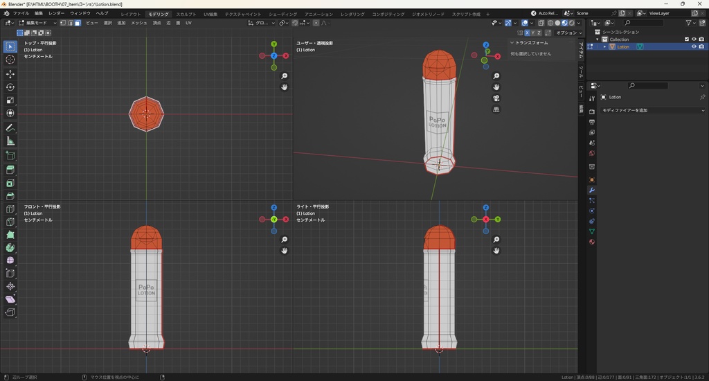Viewport: 709px width, 381px height.
Task: Select the Knife tool
Action: [10, 222]
